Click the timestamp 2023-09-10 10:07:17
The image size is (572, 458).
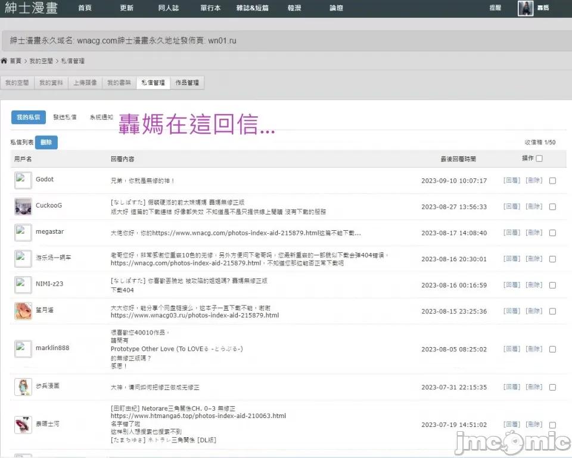[x=454, y=181]
